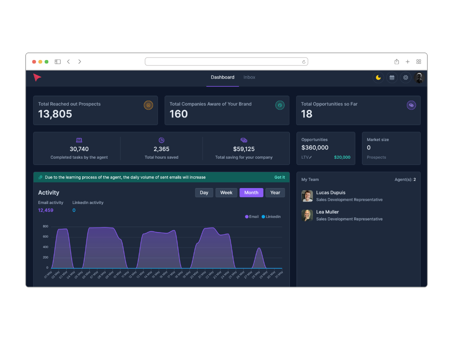Click the green icon on Companies Aware card
453x340 pixels.
pos(280,105)
